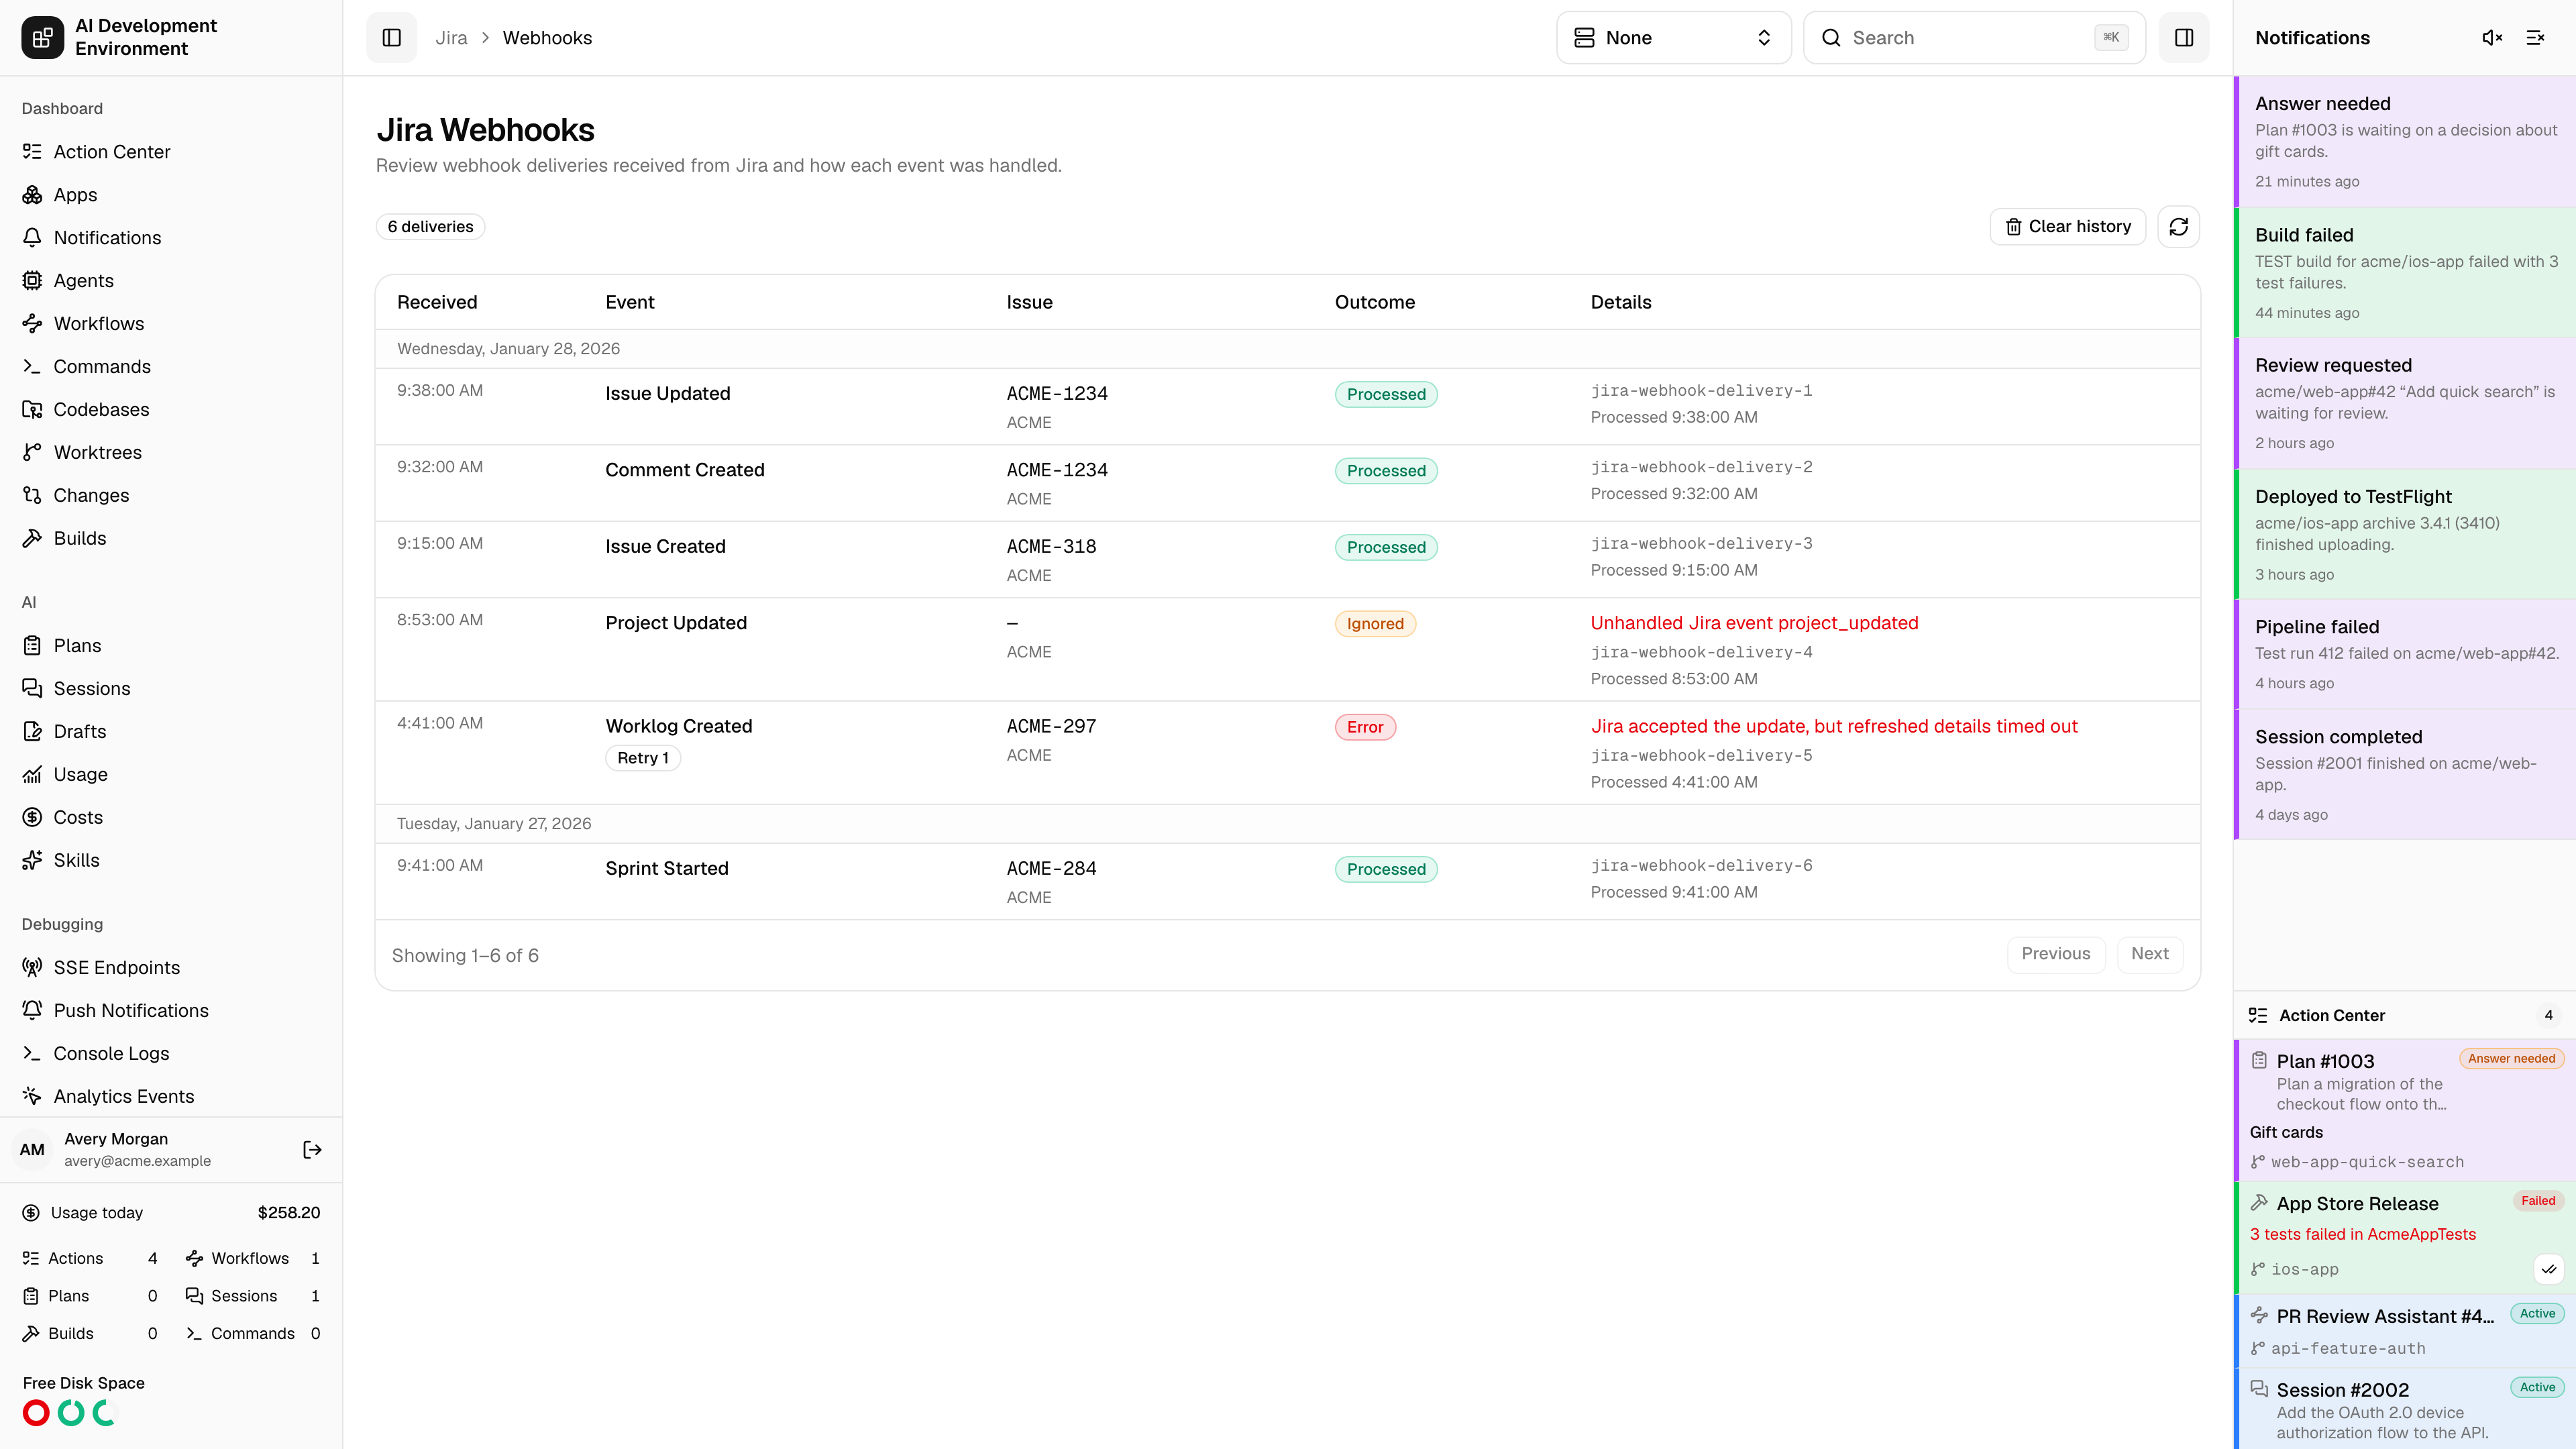Screen dimensions: 2576x1449
Task: Mark App Store Release as read
Action: coord(2549,1269)
